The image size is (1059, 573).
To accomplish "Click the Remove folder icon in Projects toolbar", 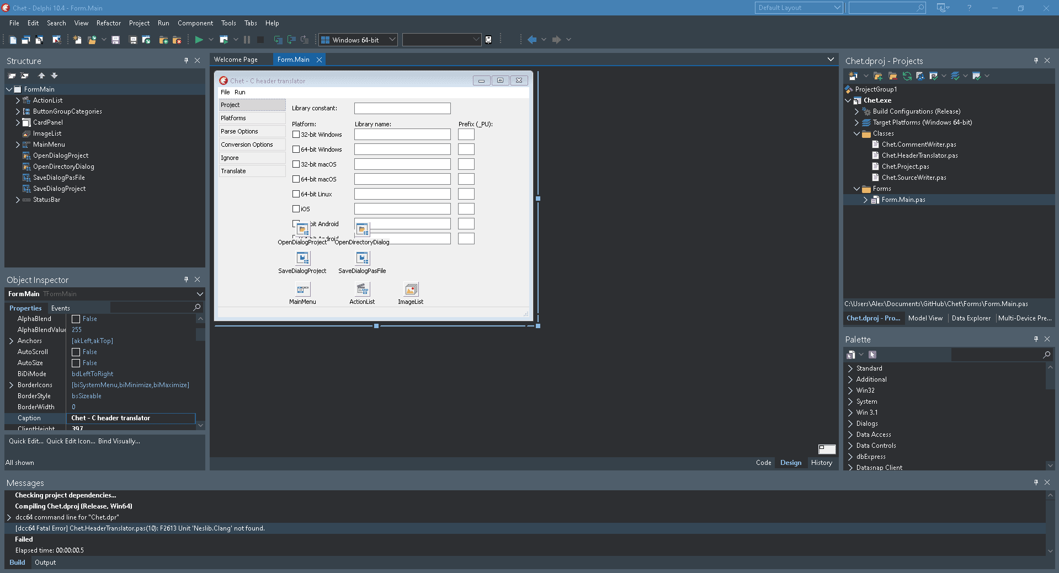I will pyautogui.click(x=892, y=76).
